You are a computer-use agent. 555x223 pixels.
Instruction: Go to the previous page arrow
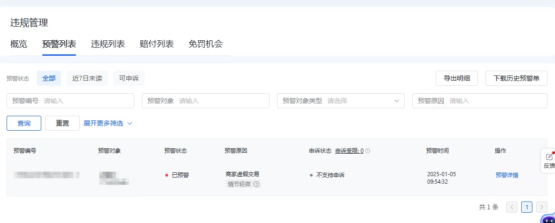coord(512,207)
